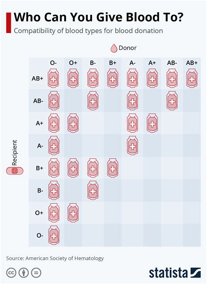Image resolution: width=207 pixels, height=284 pixels.
Task: Select the B+ recipient row label
Action: pyautogui.click(x=39, y=168)
